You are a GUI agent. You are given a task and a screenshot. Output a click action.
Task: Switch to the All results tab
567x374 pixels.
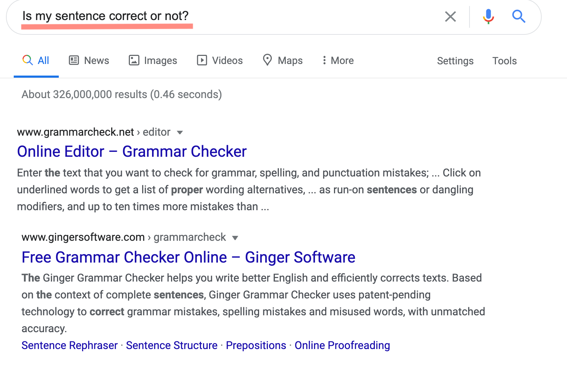[43, 60]
